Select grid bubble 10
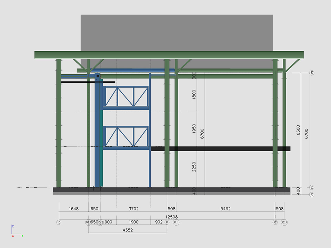This screenshot has height=248, width=331. click(x=59, y=223)
